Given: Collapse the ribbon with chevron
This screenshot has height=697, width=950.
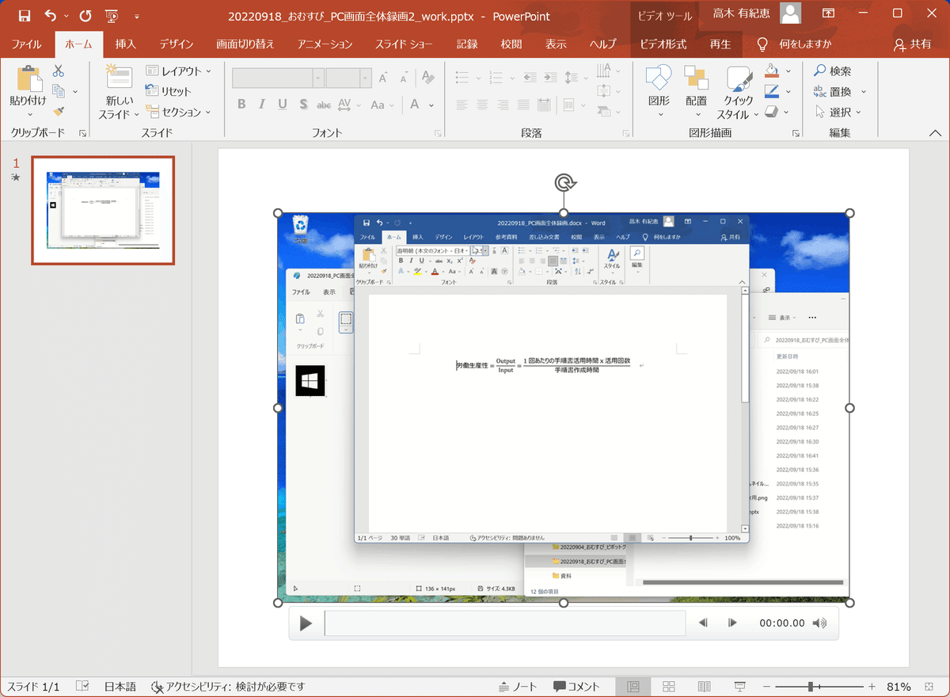Looking at the screenshot, I should pos(934,133).
